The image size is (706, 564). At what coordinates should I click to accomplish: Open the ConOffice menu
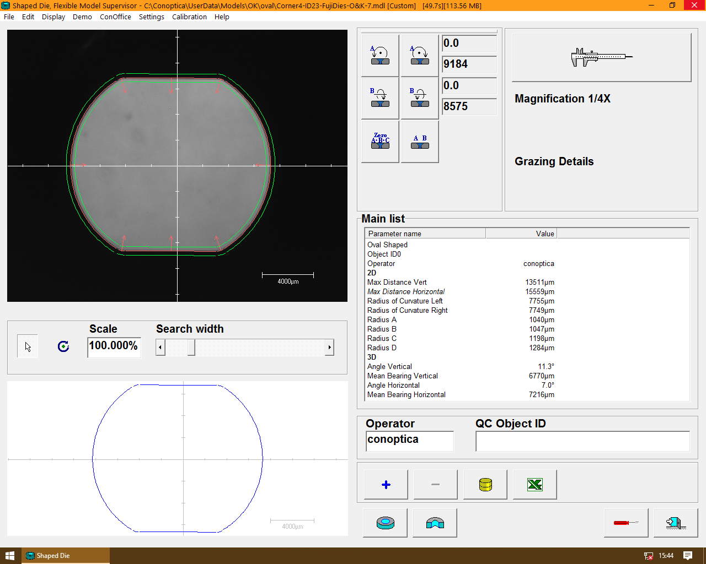tap(115, 17)
